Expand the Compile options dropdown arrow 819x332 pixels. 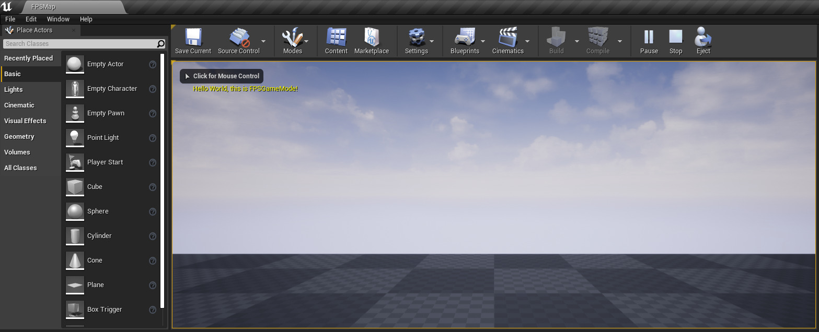[x=620, y=41]
